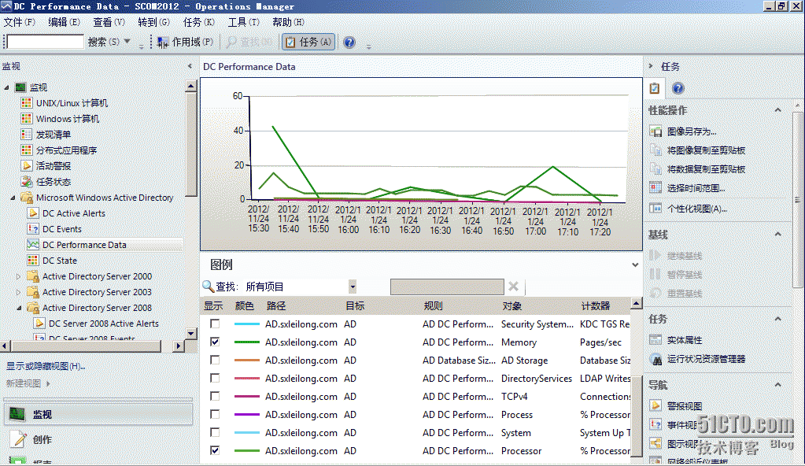This screenshot has width=805, height=466.
Task: Click the DC Events icon
Action: click(x=33, y=229)
